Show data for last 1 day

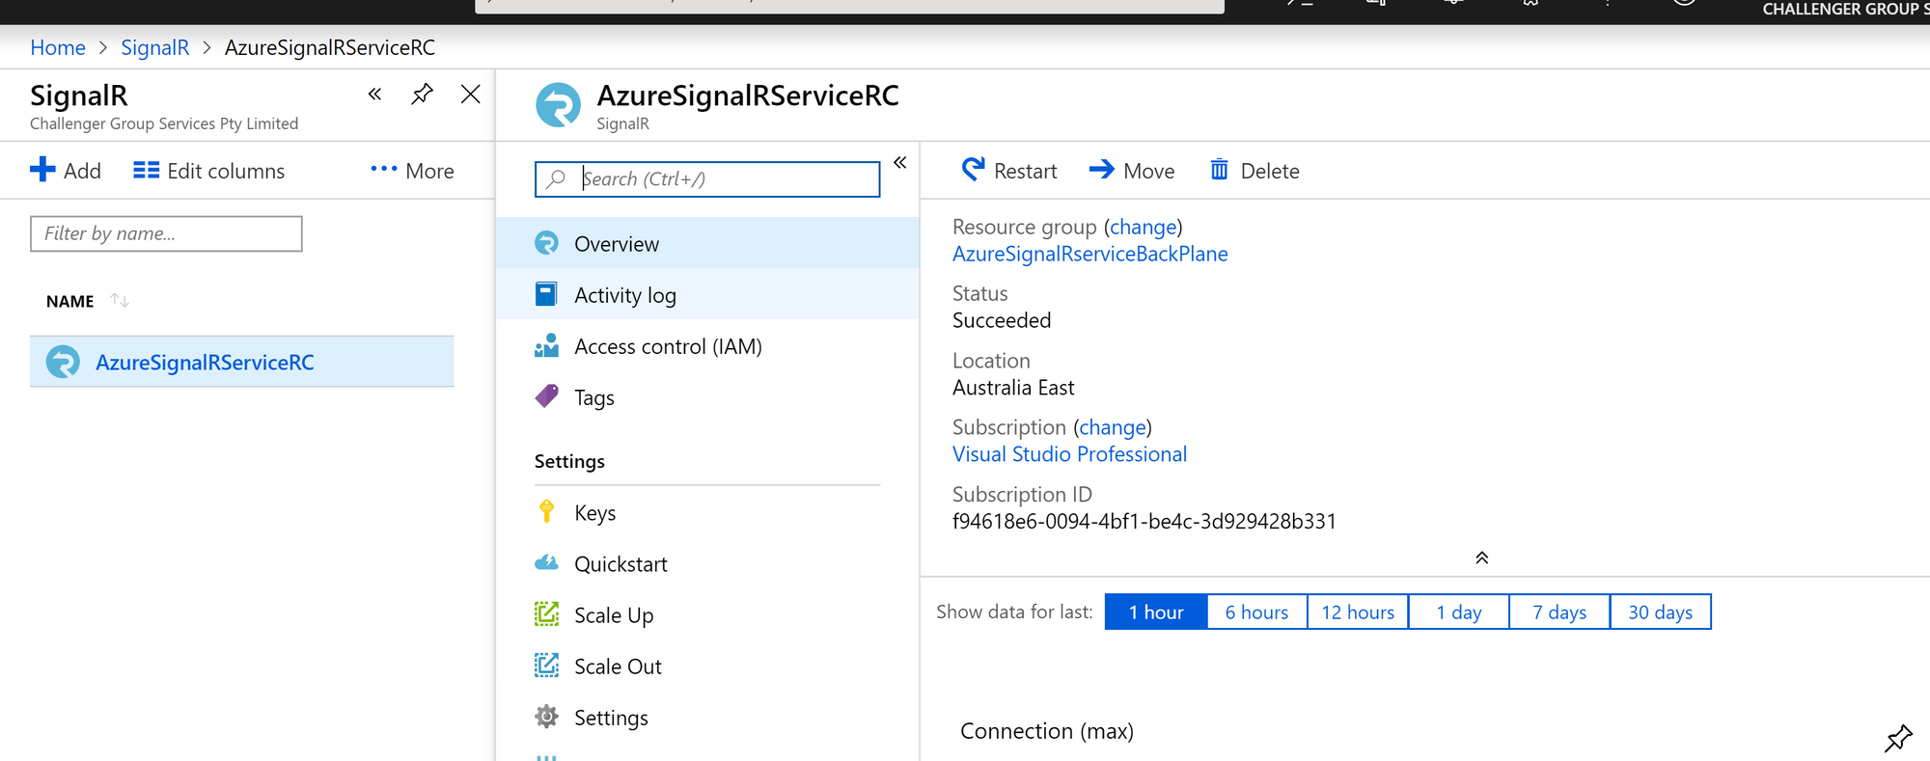(1459, 612)
